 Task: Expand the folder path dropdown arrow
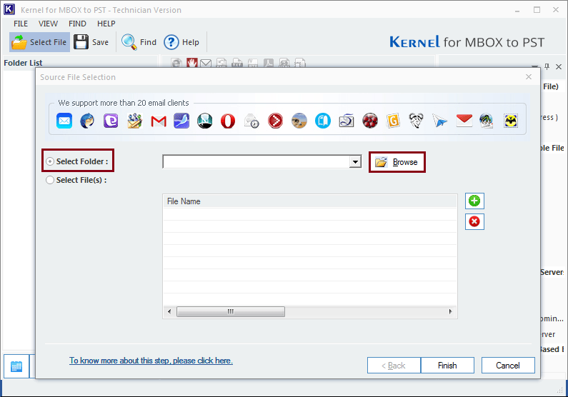355,162
